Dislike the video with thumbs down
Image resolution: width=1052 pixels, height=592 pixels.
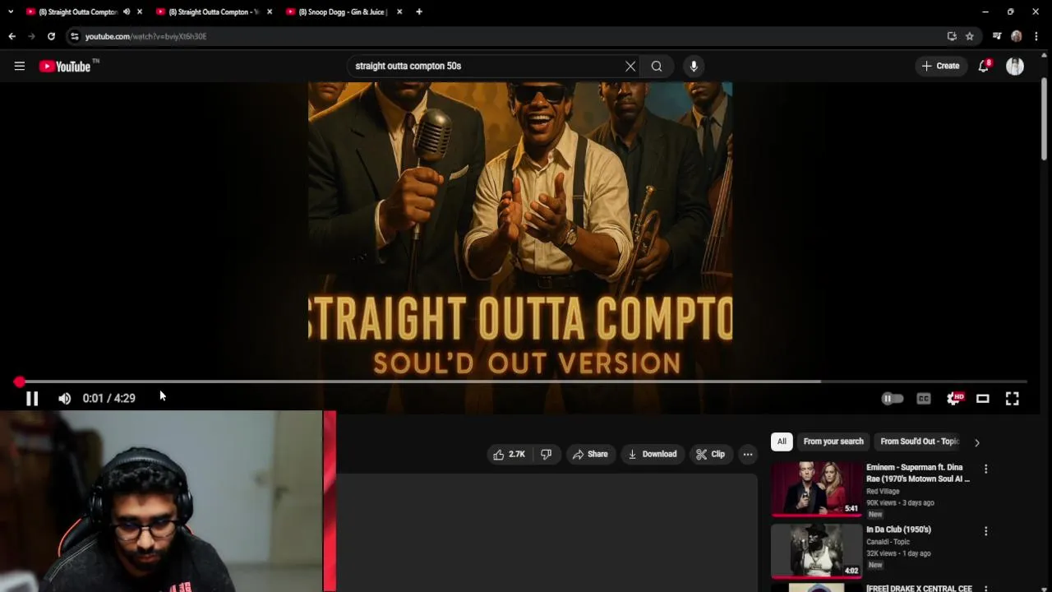(546, 454)
